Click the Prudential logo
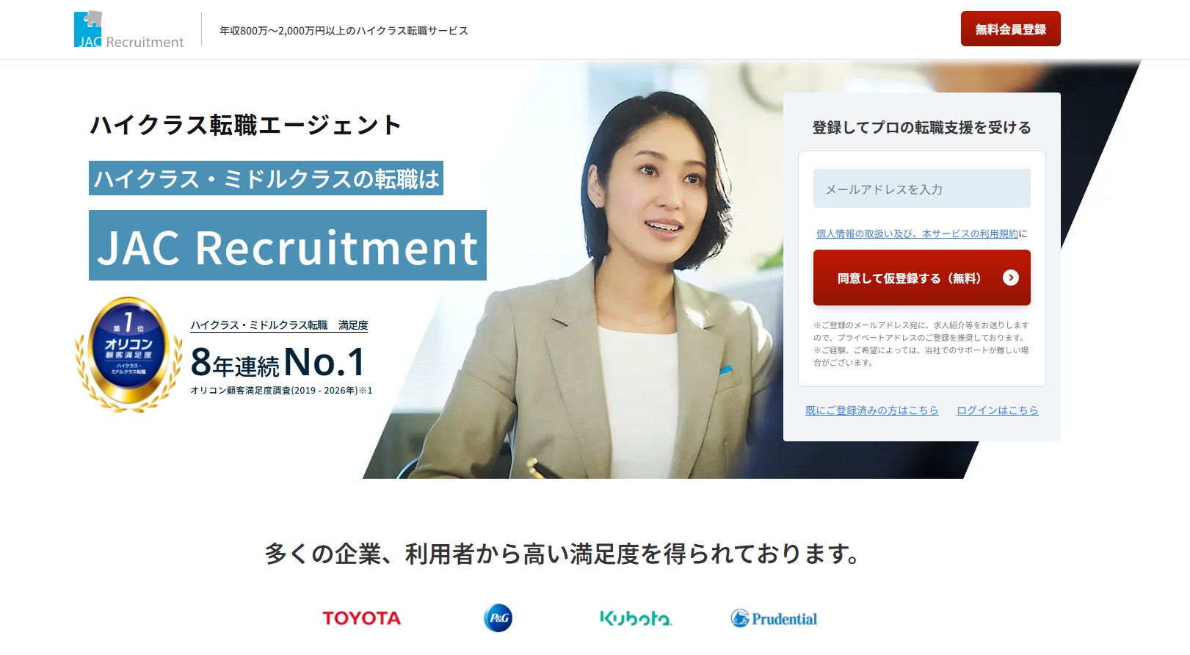Image resolution: width=1190 pixels, height=655 pixels. tap(774, 618)
